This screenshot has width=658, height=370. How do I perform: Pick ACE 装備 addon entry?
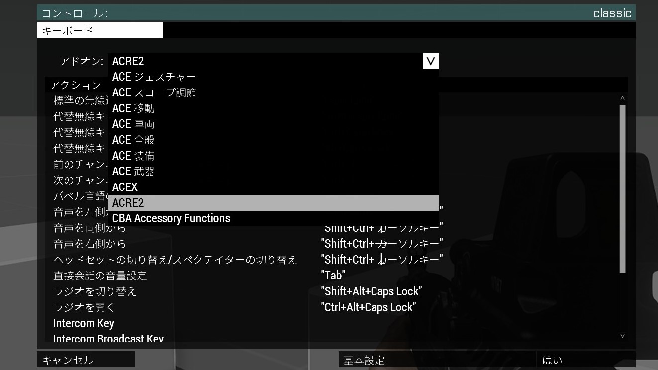pos(273,156)
